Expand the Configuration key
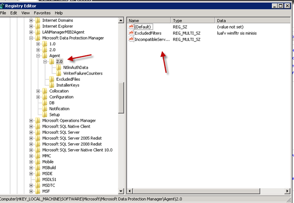Screen dimensions: 294x203 38,97
